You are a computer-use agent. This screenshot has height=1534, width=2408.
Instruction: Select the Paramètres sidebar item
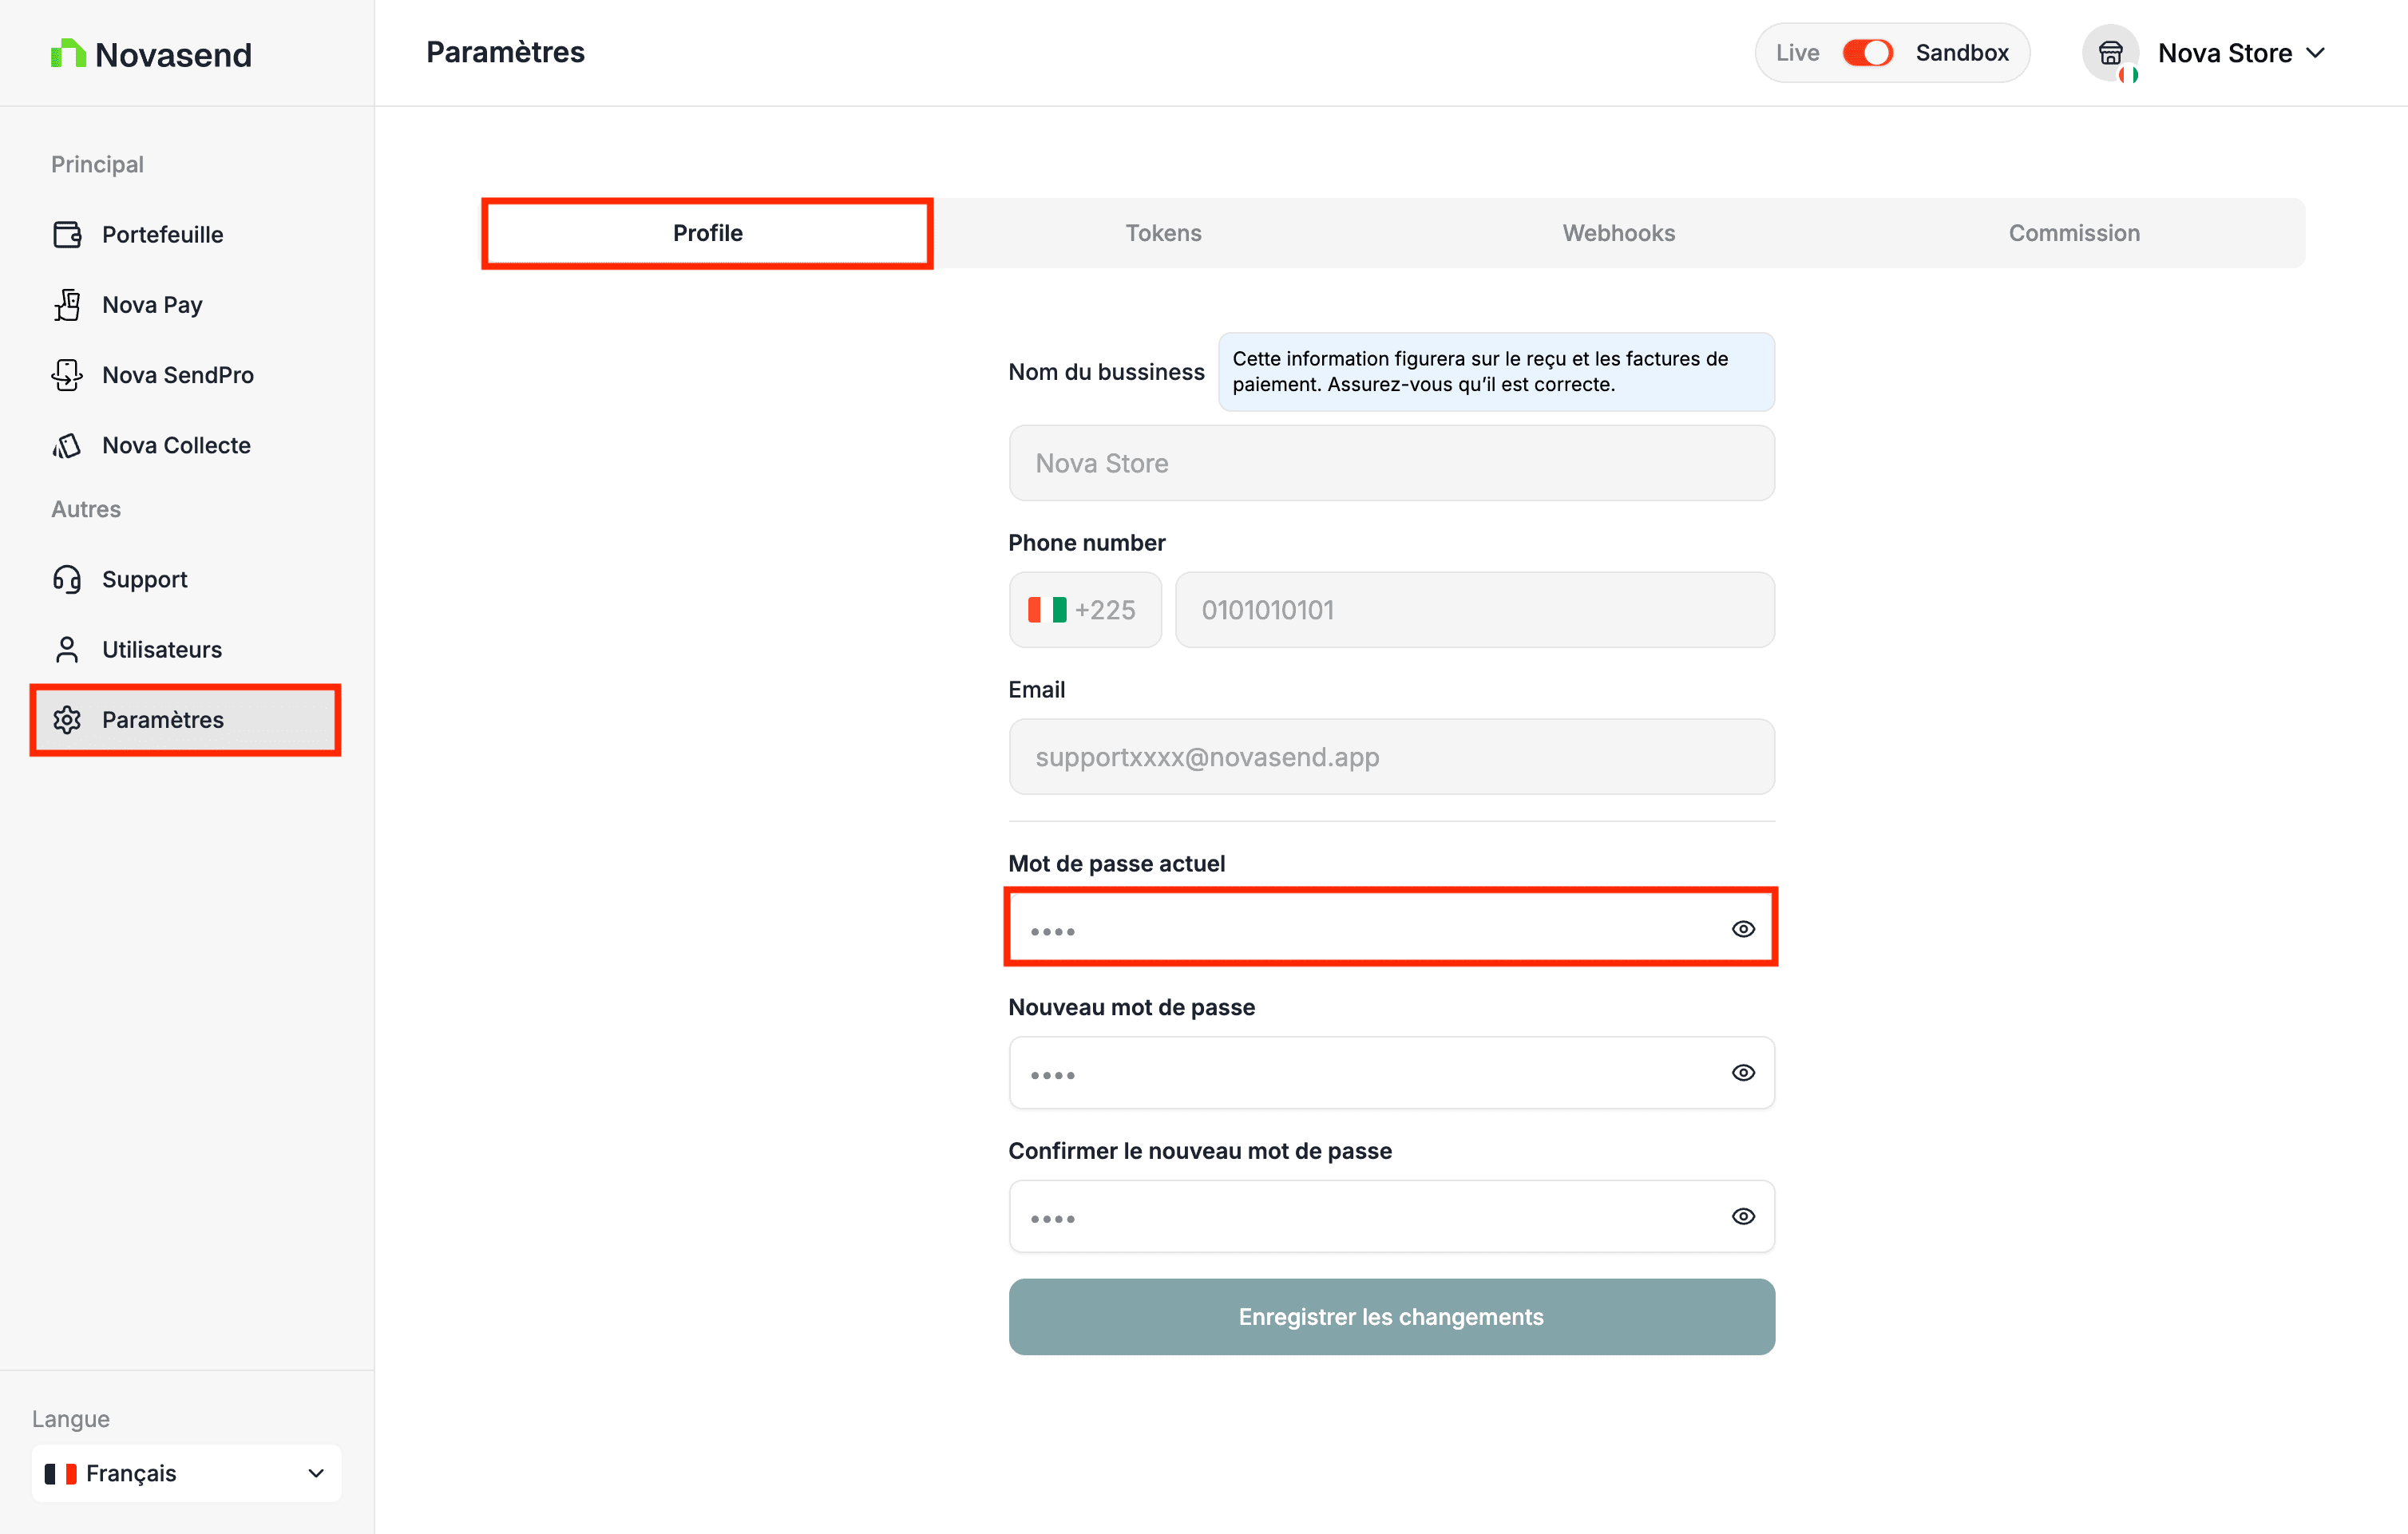coord(186,720)
